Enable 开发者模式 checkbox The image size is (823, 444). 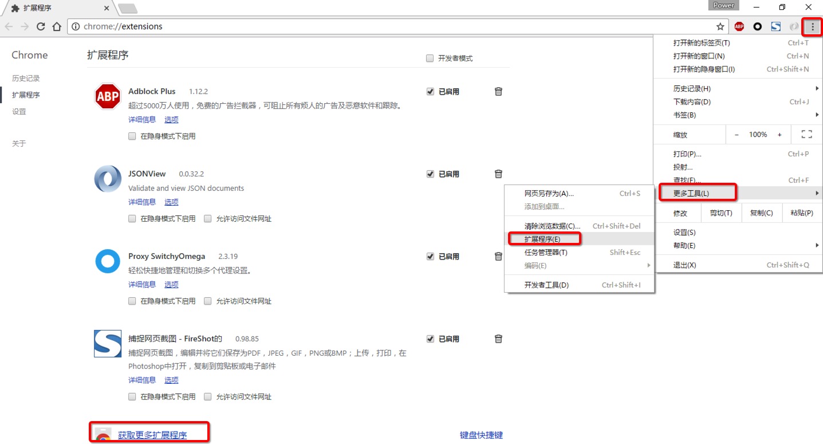430,58
